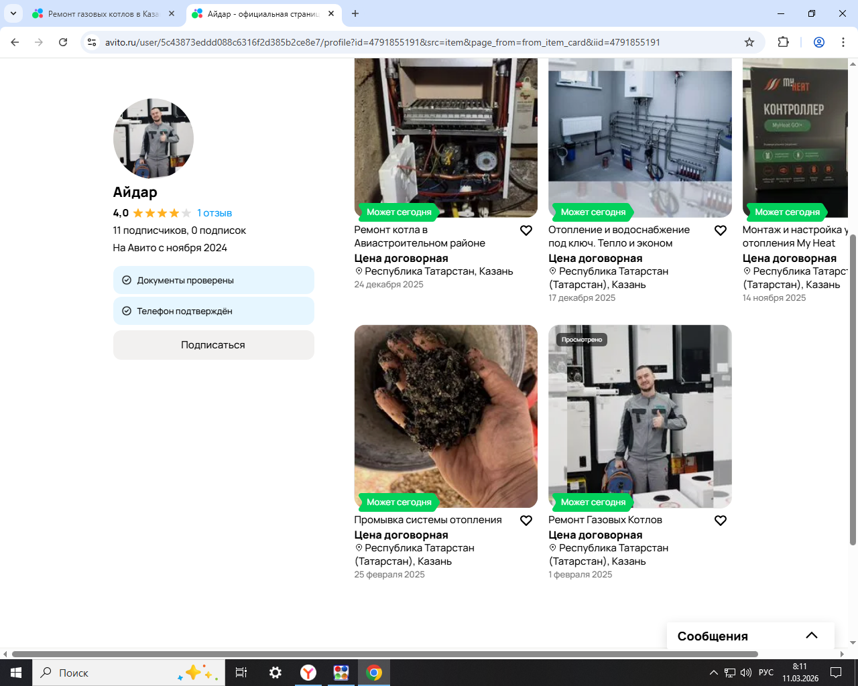
Task: Click the browser forward arrow
Action: tap(39, 42)
